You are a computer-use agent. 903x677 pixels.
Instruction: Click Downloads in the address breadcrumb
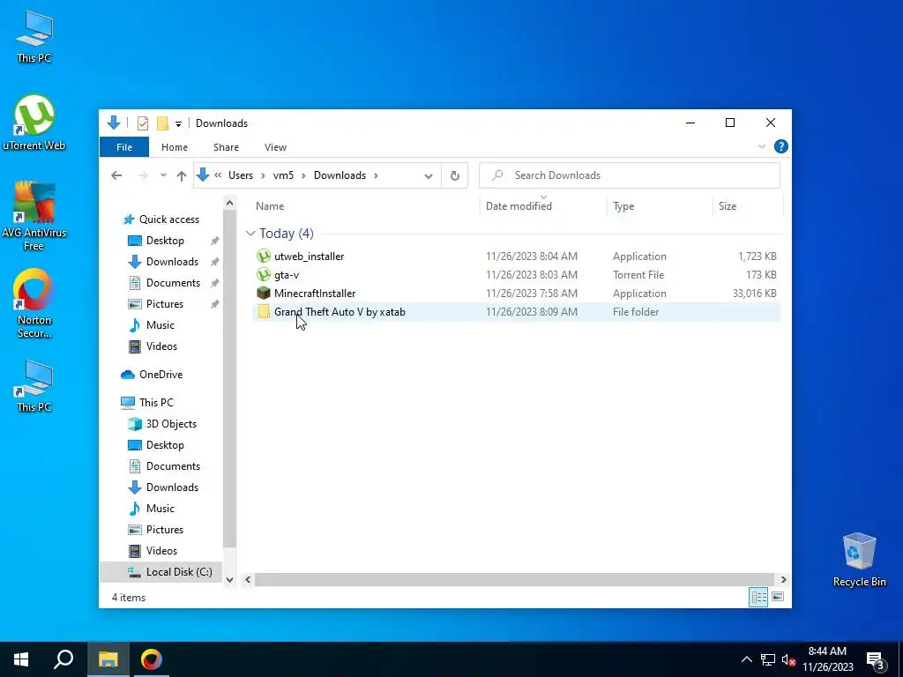click(x=340, y=175)
